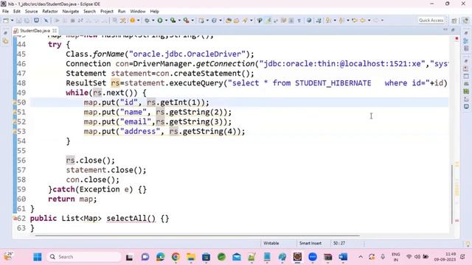This screenshot has width=472, height=265.
Task: Click the Open Perspective toolbar icon
Action: coord(454,21)
